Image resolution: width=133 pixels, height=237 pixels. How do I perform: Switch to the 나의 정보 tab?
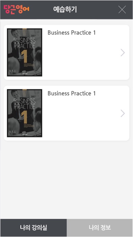pyautogui.click(x=100, y=227)
